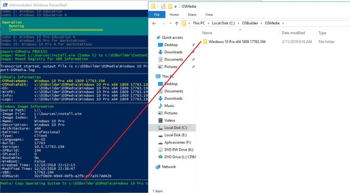Viewport: 350px width, 193px height.
Task: Sort by the Date modified column header
Action: [293, 33]
